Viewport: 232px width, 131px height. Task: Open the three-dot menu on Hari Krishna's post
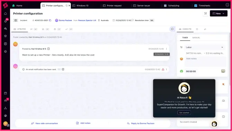166,49
